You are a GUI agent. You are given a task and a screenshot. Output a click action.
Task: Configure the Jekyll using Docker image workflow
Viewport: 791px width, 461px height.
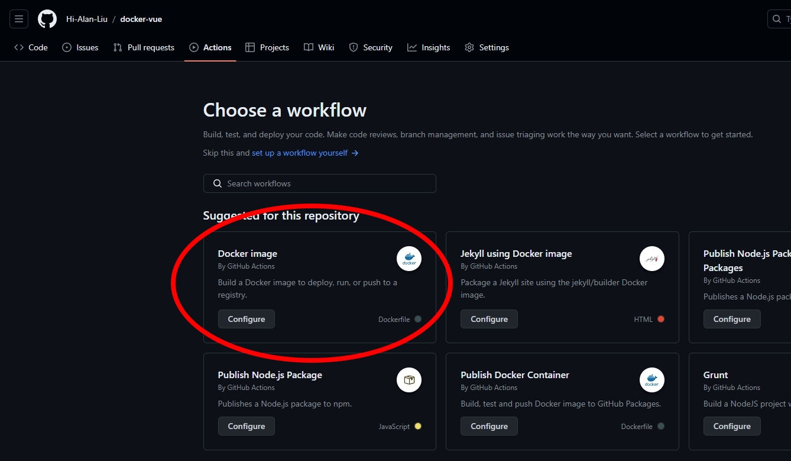click(x=489, y=319)
